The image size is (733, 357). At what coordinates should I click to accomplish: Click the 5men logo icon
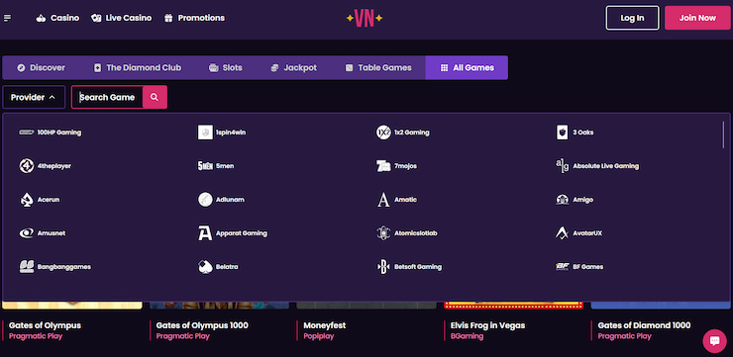click(x=205, y=166)
